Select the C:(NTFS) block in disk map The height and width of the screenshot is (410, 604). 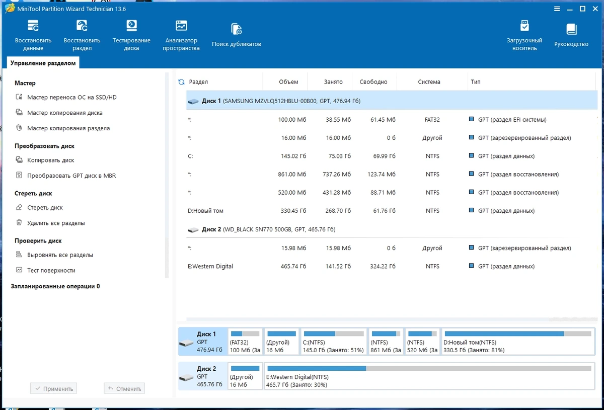pos(334,342)
